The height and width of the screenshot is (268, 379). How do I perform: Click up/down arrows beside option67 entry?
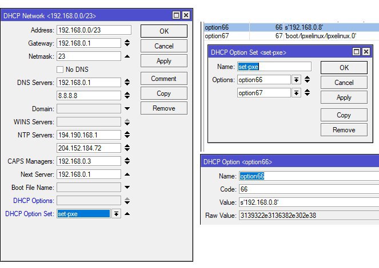[307, 92]
